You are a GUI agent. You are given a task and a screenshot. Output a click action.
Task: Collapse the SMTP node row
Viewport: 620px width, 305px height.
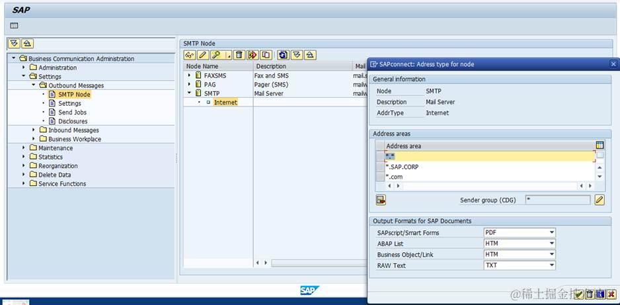189,93
